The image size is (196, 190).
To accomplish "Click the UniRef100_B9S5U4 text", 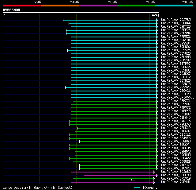I will tap(176, 44).
